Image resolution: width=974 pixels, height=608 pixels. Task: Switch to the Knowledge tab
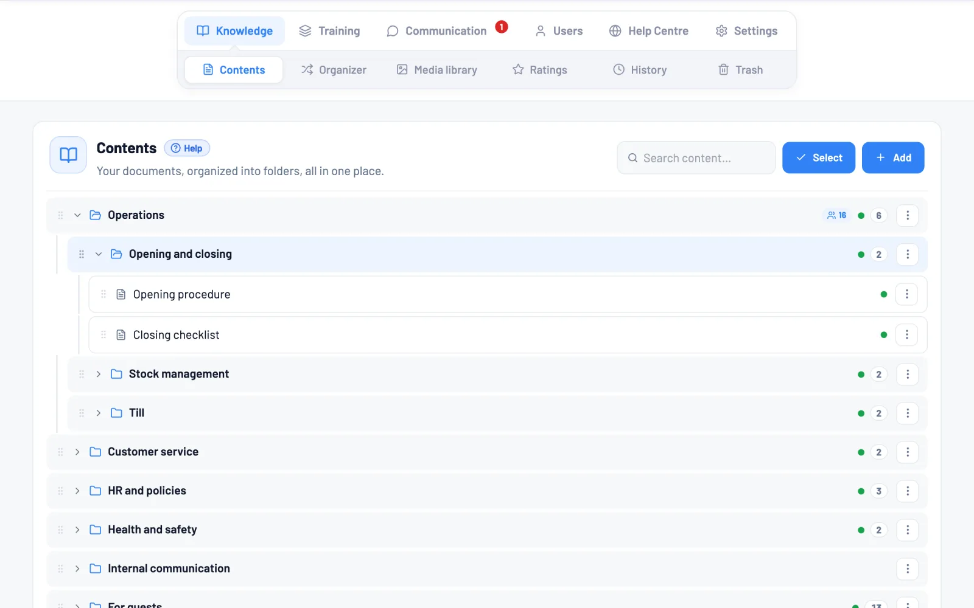coord(234,31)
